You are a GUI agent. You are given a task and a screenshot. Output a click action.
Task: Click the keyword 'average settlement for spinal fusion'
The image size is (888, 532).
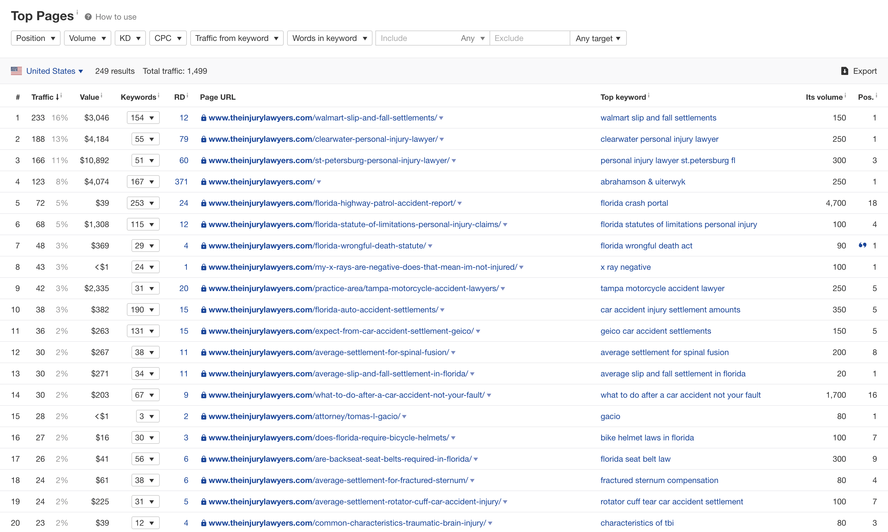point(665,352)
